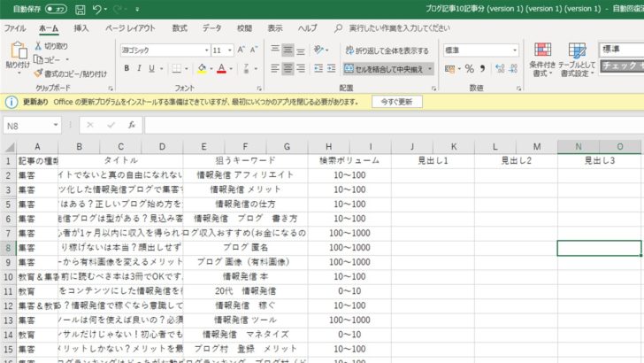This screenshot has width=644, height=363.
Task: Toggle middle vertical alignment
Action: point(287,50)
